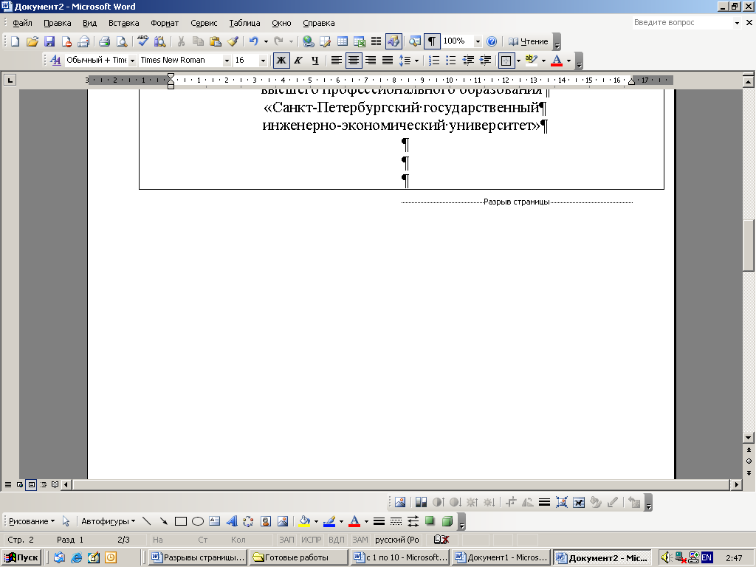Activate the Format Painter brush
Image resolution: width=756 pixels, height=567 pixels.
point(233,41)
